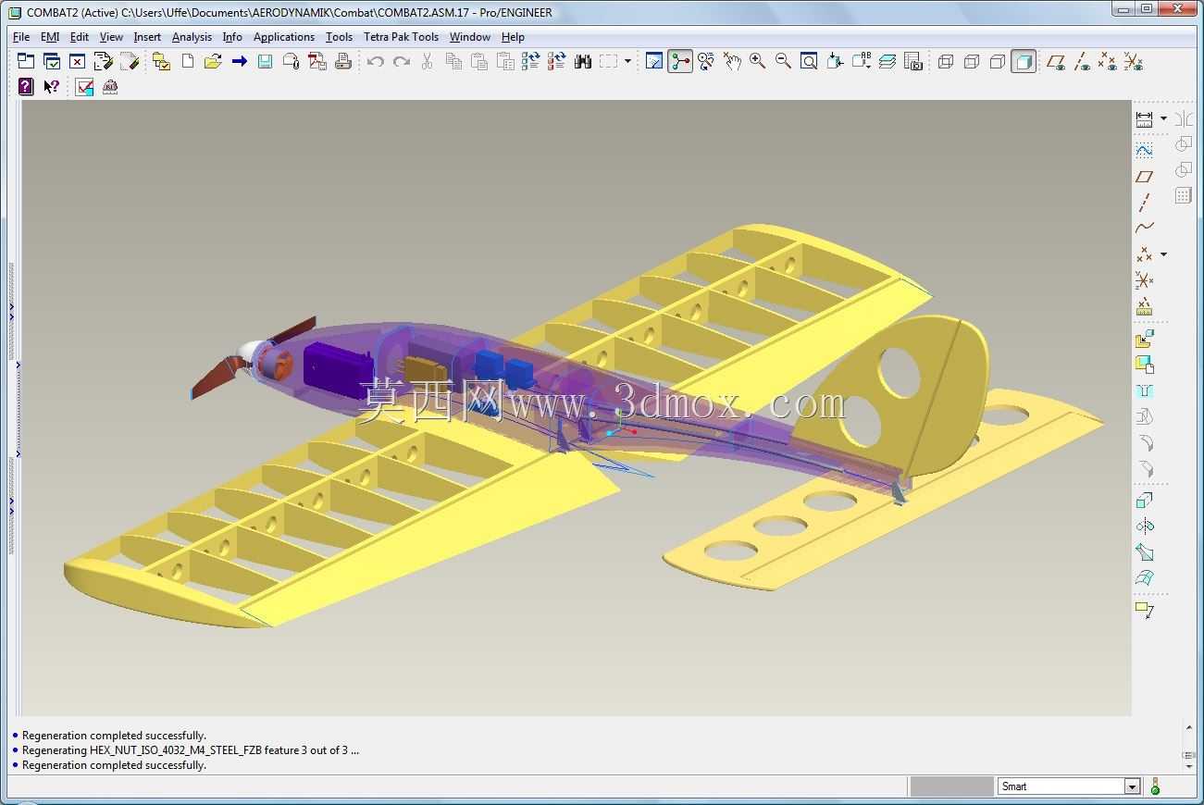
Task: Open the View Manager icon
Action: click(913, 61)
